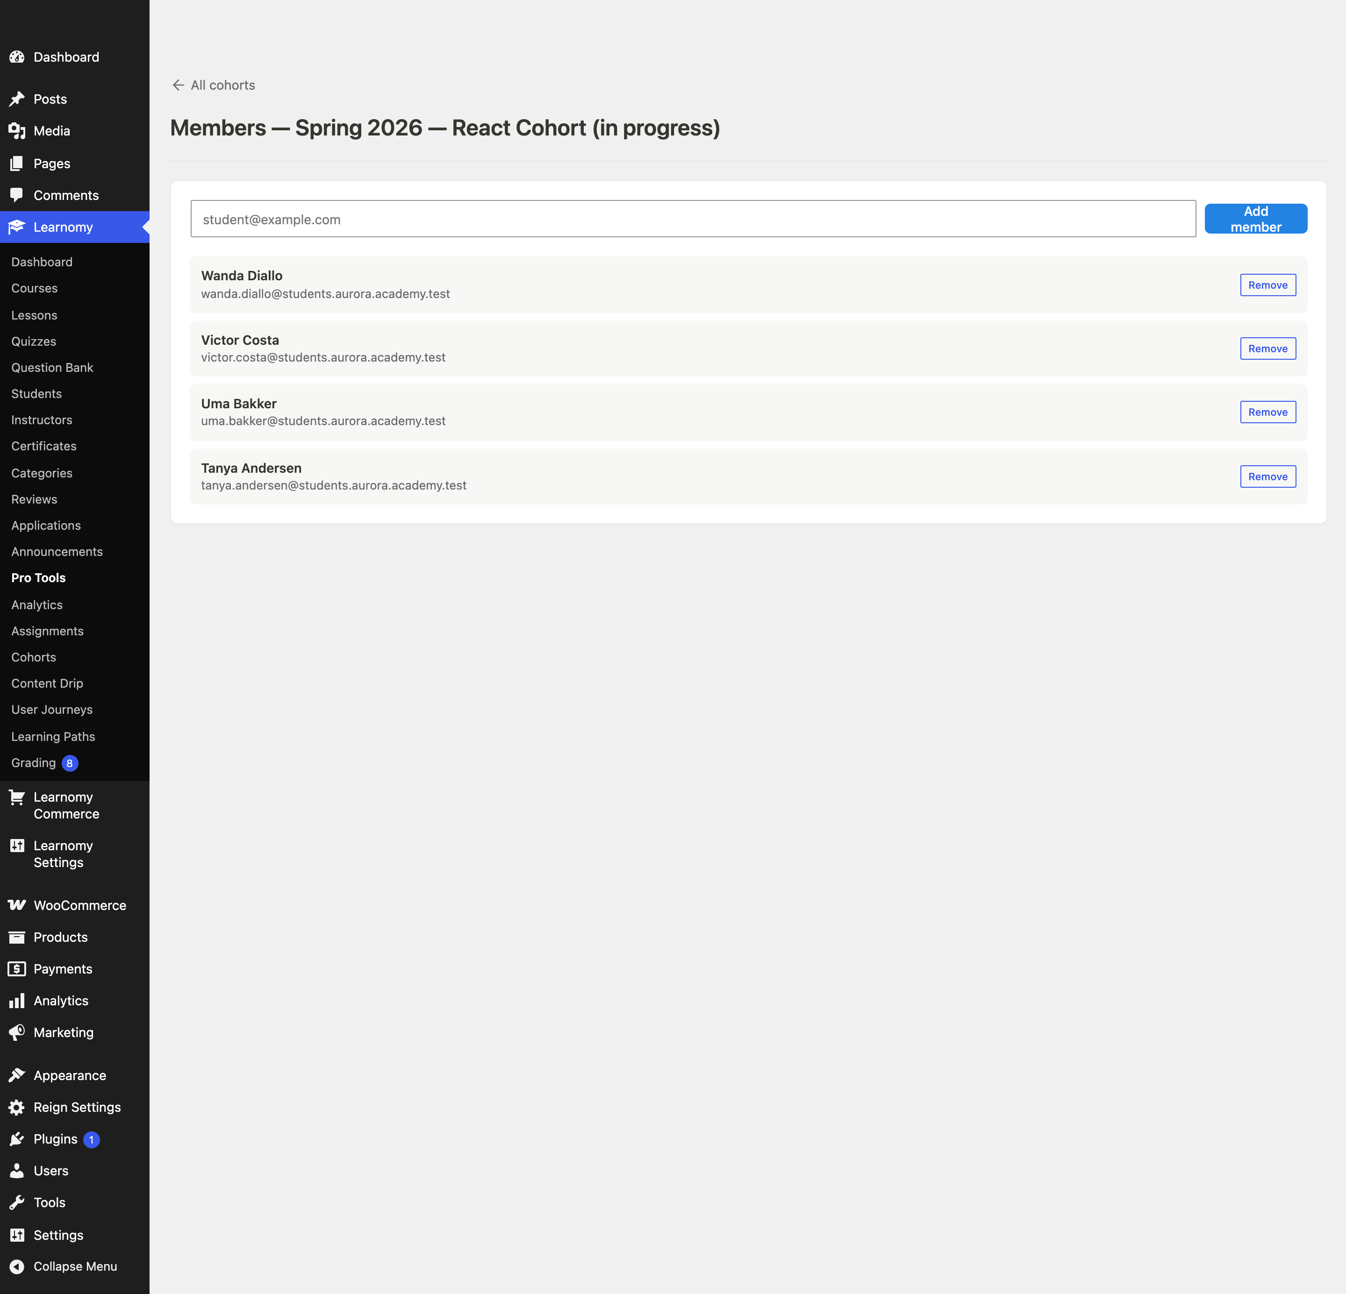Click the Appearance paintbrush icon
The image size is (1346, 1294).
tap(17, 1075)
